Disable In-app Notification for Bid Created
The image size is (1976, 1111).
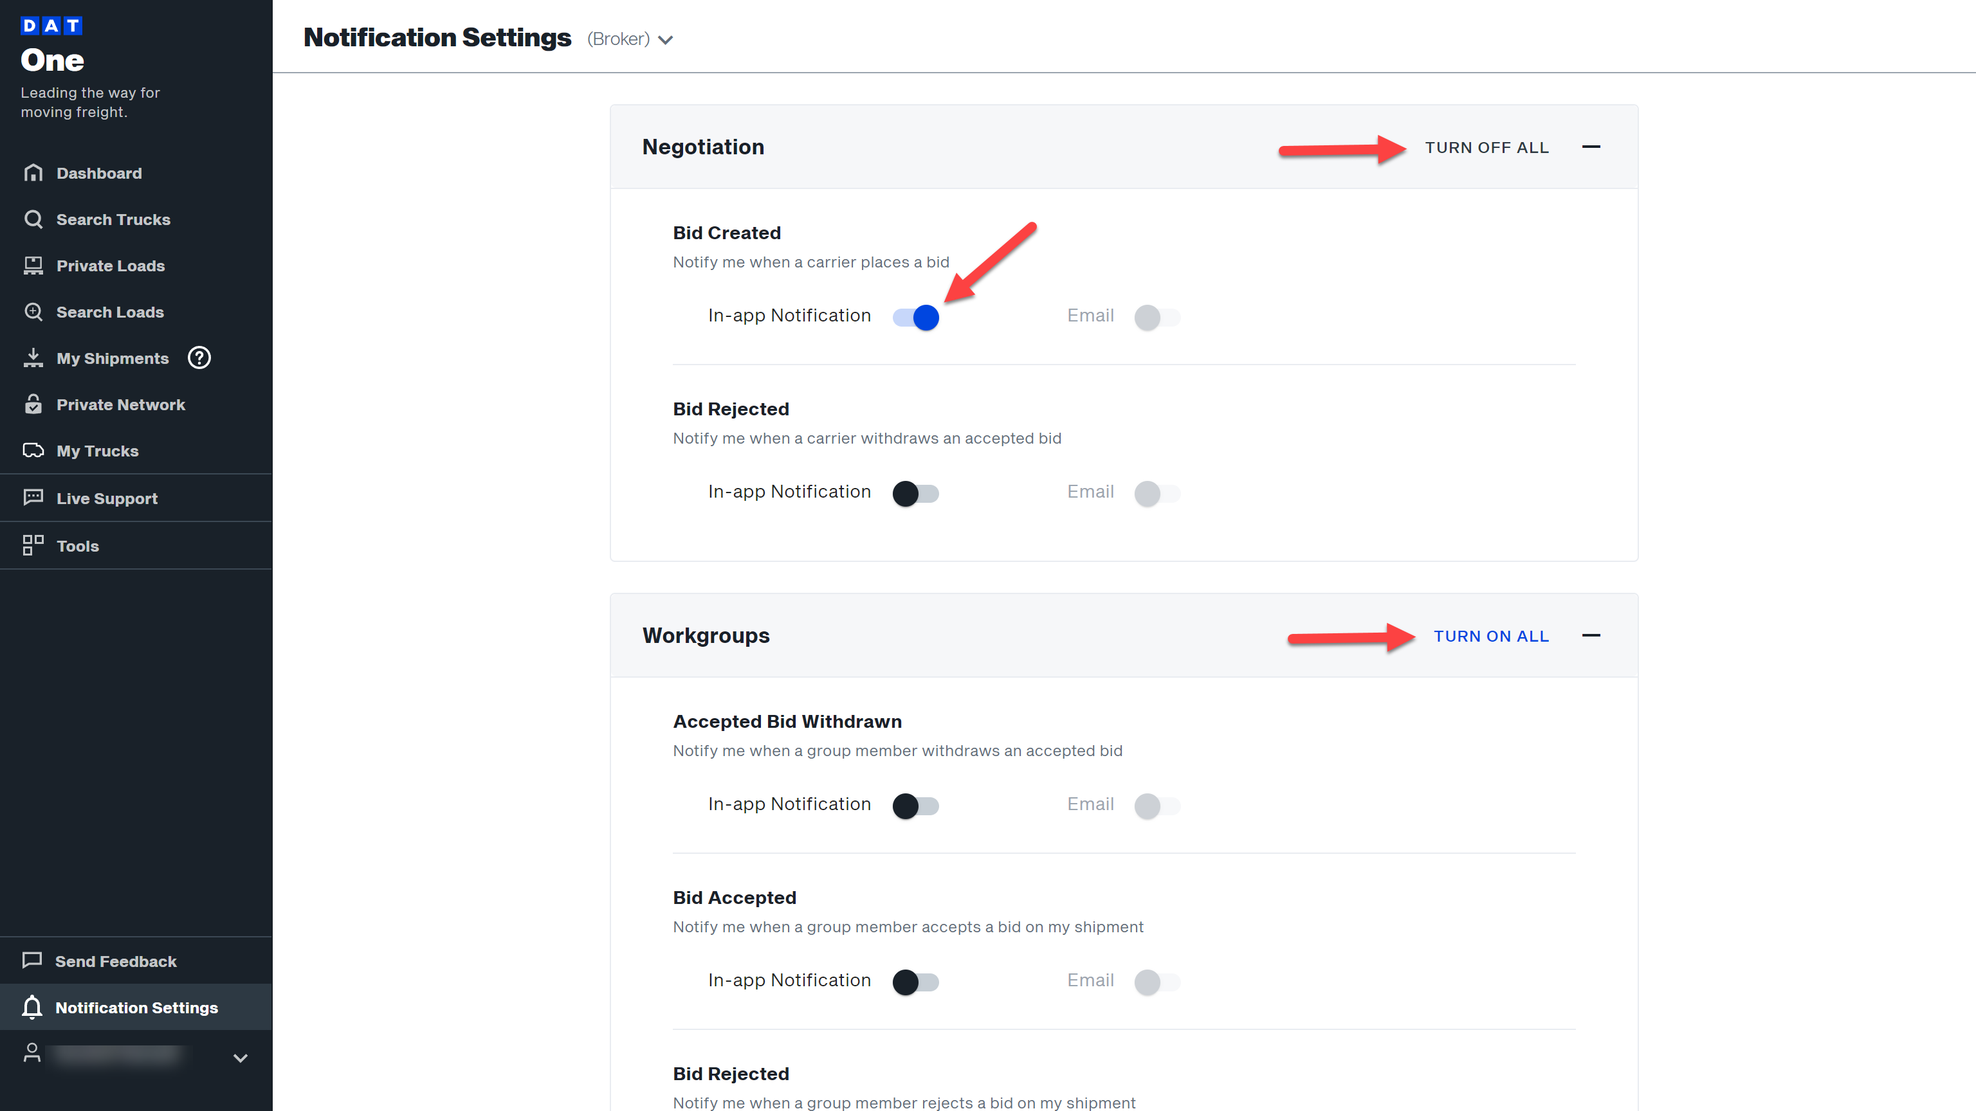click(916, 316)
